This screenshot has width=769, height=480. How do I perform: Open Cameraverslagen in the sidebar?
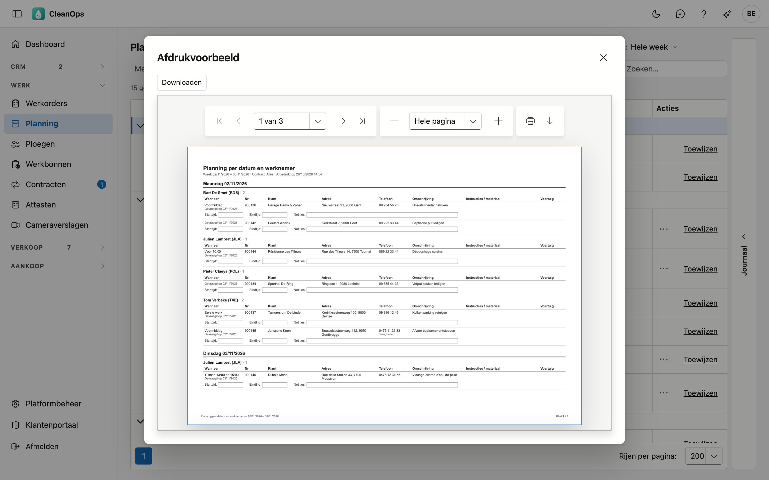[x=58, y=225]
